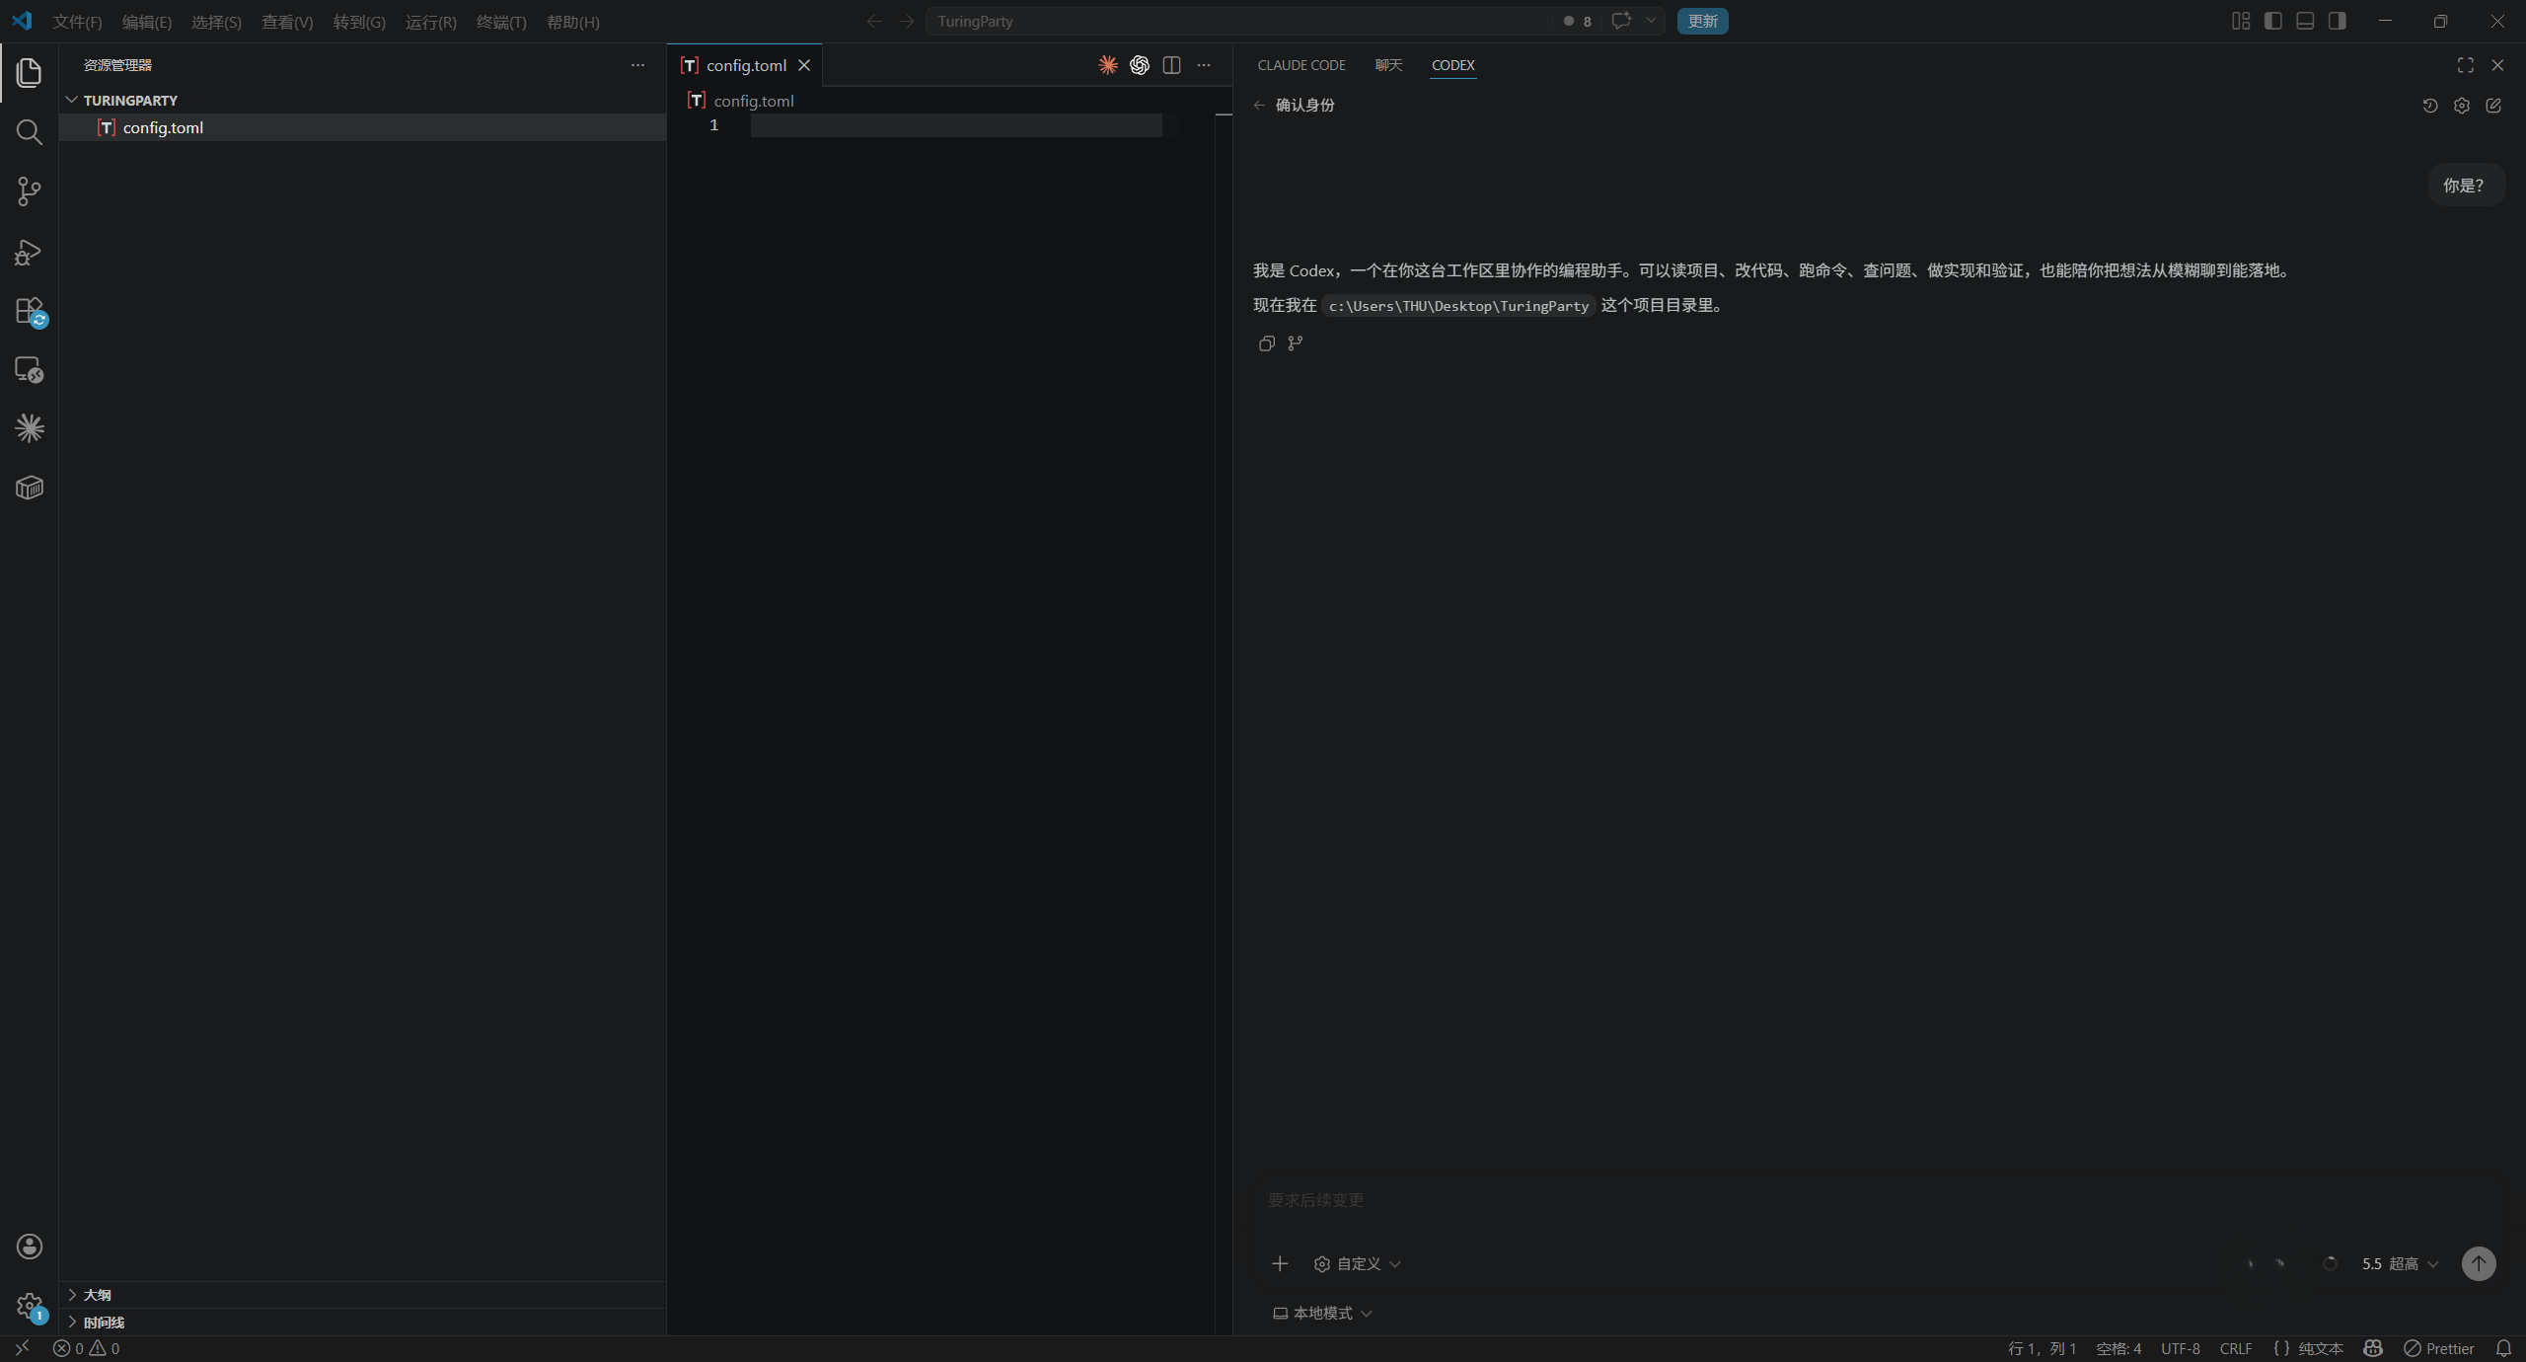2526x1362 pixels.
Task: Open Claude Code sidebar icon
Action: click(29, 428)
